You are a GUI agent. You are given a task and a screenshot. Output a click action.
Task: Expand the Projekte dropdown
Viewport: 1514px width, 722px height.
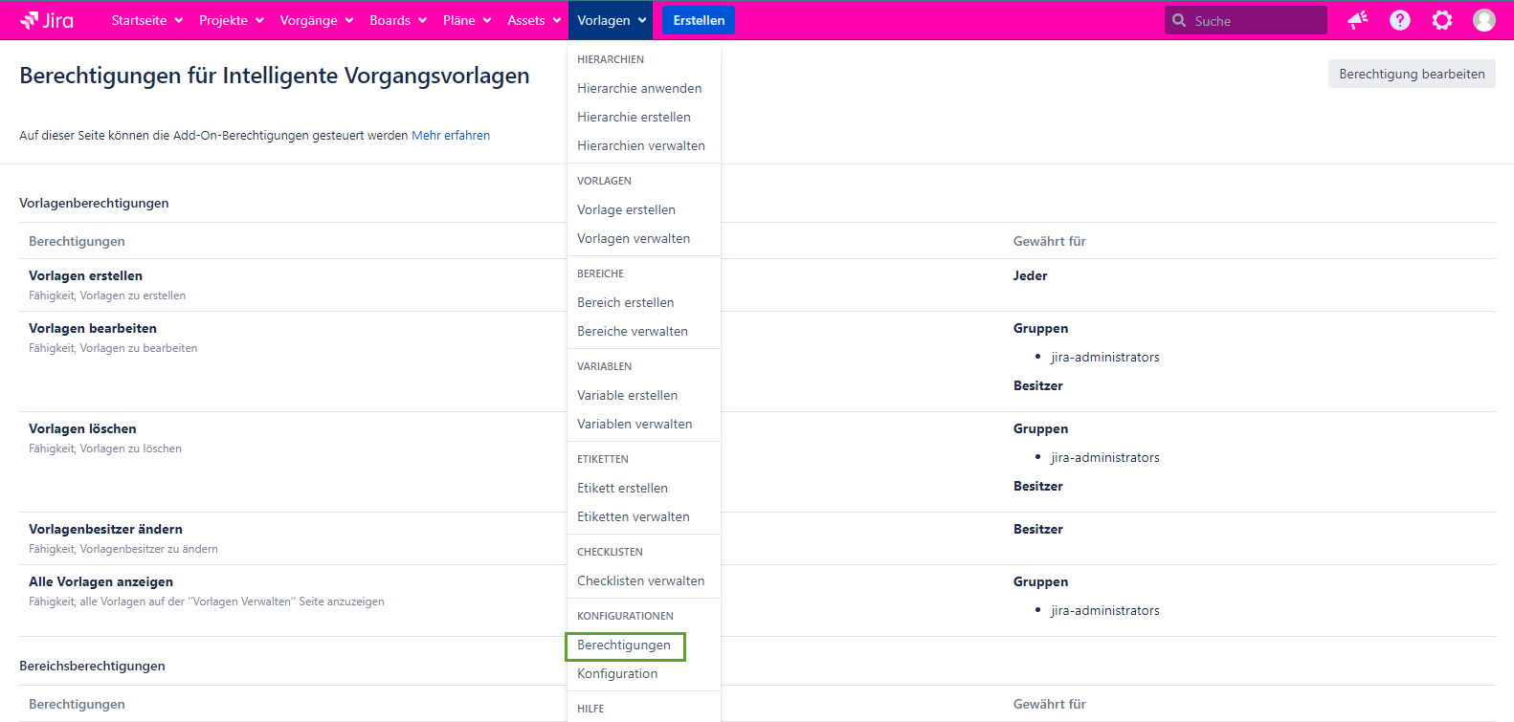[231, 20]
